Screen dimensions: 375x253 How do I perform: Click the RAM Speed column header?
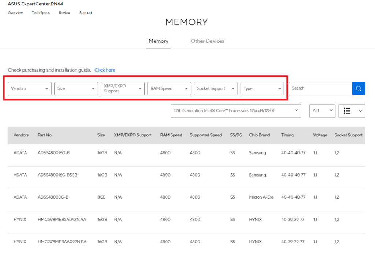pyautogui.click(x=171, y=135)
